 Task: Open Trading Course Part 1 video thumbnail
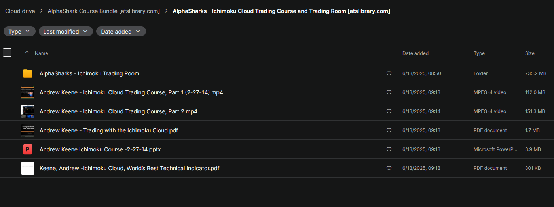(x=28, y=92)
